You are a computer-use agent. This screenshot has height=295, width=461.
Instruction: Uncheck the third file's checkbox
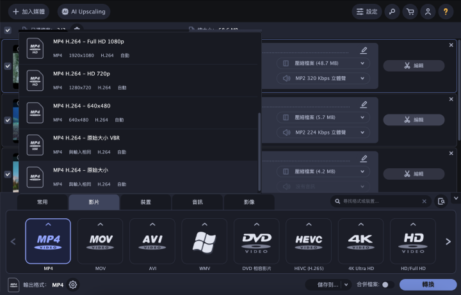[8, 174]
